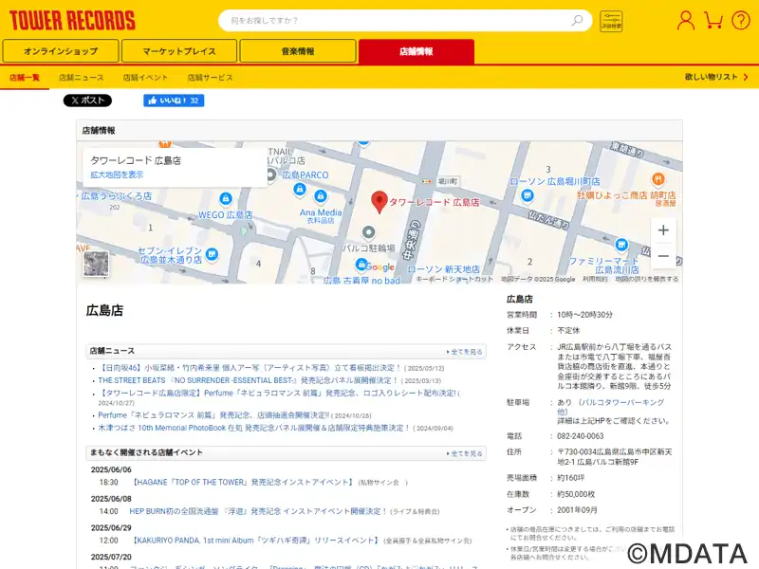Click the red Tower Records Hiroshima map pin
759x569 pixels.
pos(379,202)
